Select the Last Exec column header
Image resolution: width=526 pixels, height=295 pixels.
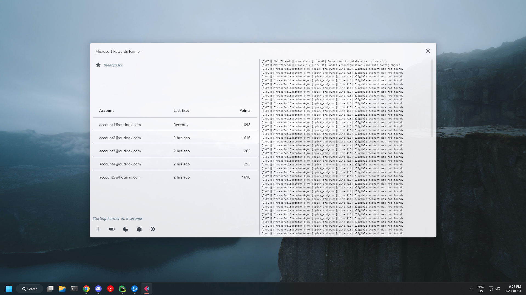(x=181, y=110)
